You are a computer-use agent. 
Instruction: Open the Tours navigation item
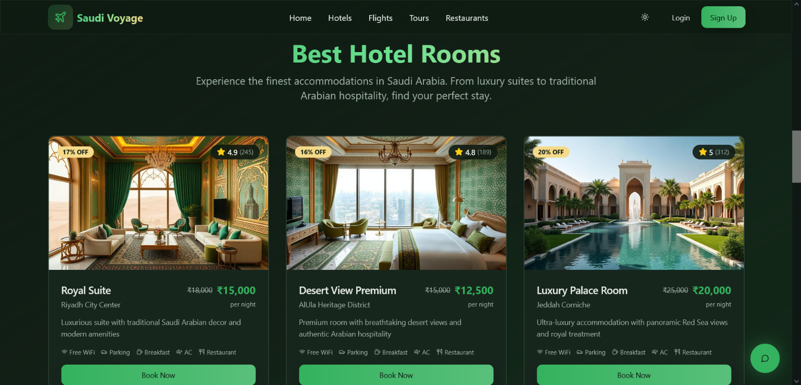[x=419, y=18]
